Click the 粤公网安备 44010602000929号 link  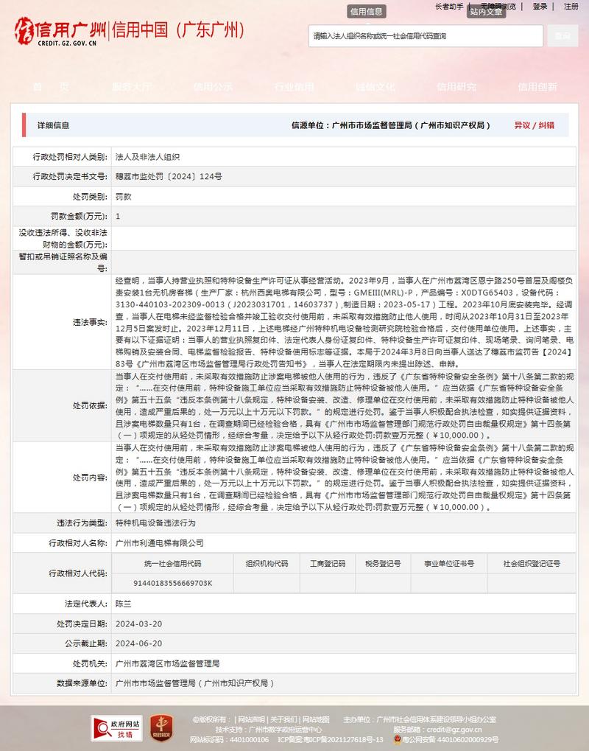click(x=451, y=739)
